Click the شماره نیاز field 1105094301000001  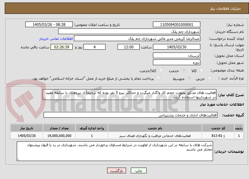(176, 24)
